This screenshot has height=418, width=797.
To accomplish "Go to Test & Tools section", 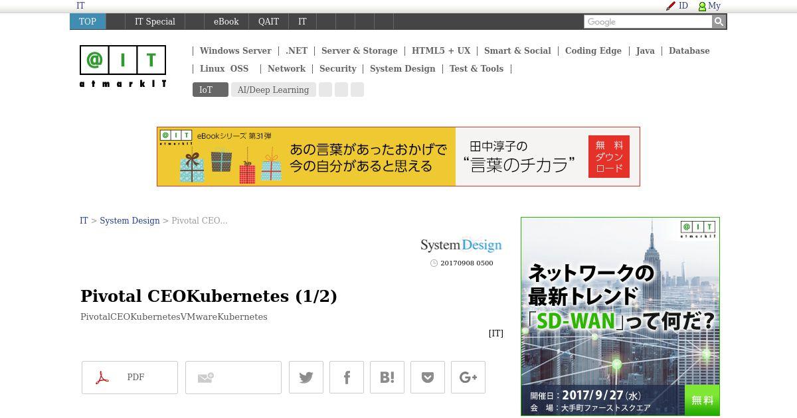I will (x=476, y=68).
